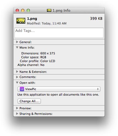Click the yellow minimize window button

[x=23, y=10]
